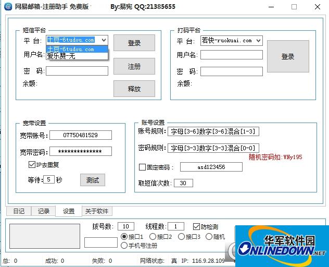
Task: Expand the 打码平台 platform dropdown arrow
Action: tap(259, 40)
